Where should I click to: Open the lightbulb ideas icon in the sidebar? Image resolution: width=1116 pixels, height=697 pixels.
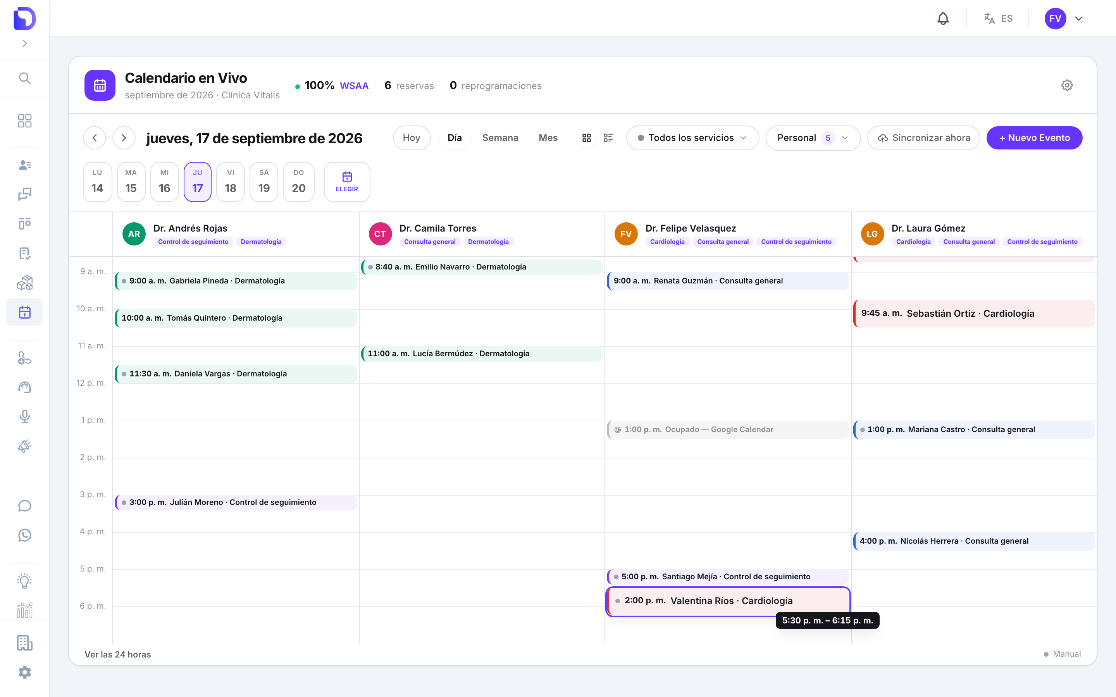pyautogui.click(x=24, y=581)
